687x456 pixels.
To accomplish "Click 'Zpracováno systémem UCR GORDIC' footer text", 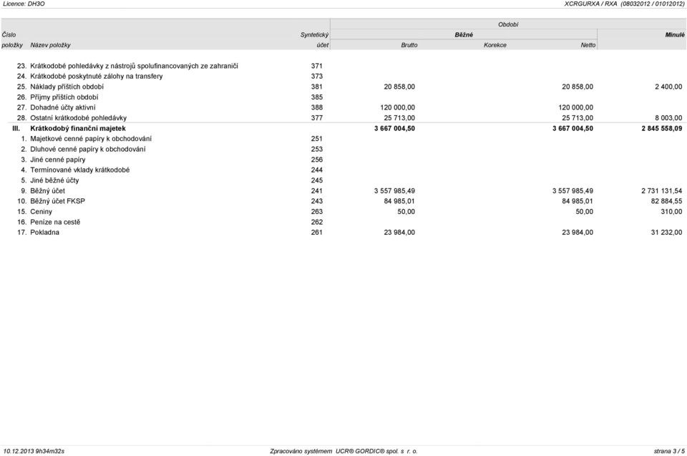I will pyautogui.click(x=343, y=451).
